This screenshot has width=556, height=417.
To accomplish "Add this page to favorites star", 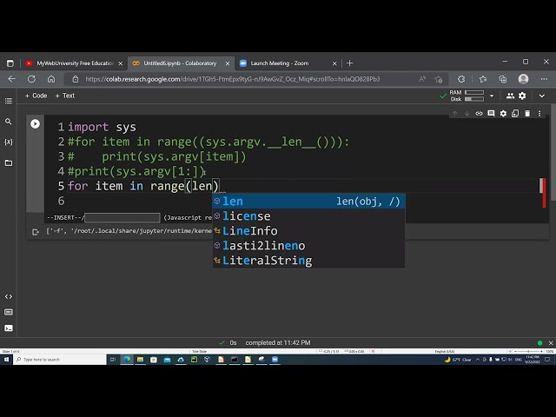I will pos(439,79).
